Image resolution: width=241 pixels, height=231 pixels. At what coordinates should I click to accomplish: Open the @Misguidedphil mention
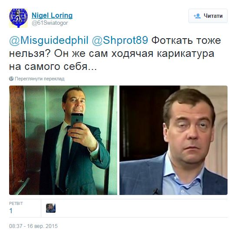49,40
